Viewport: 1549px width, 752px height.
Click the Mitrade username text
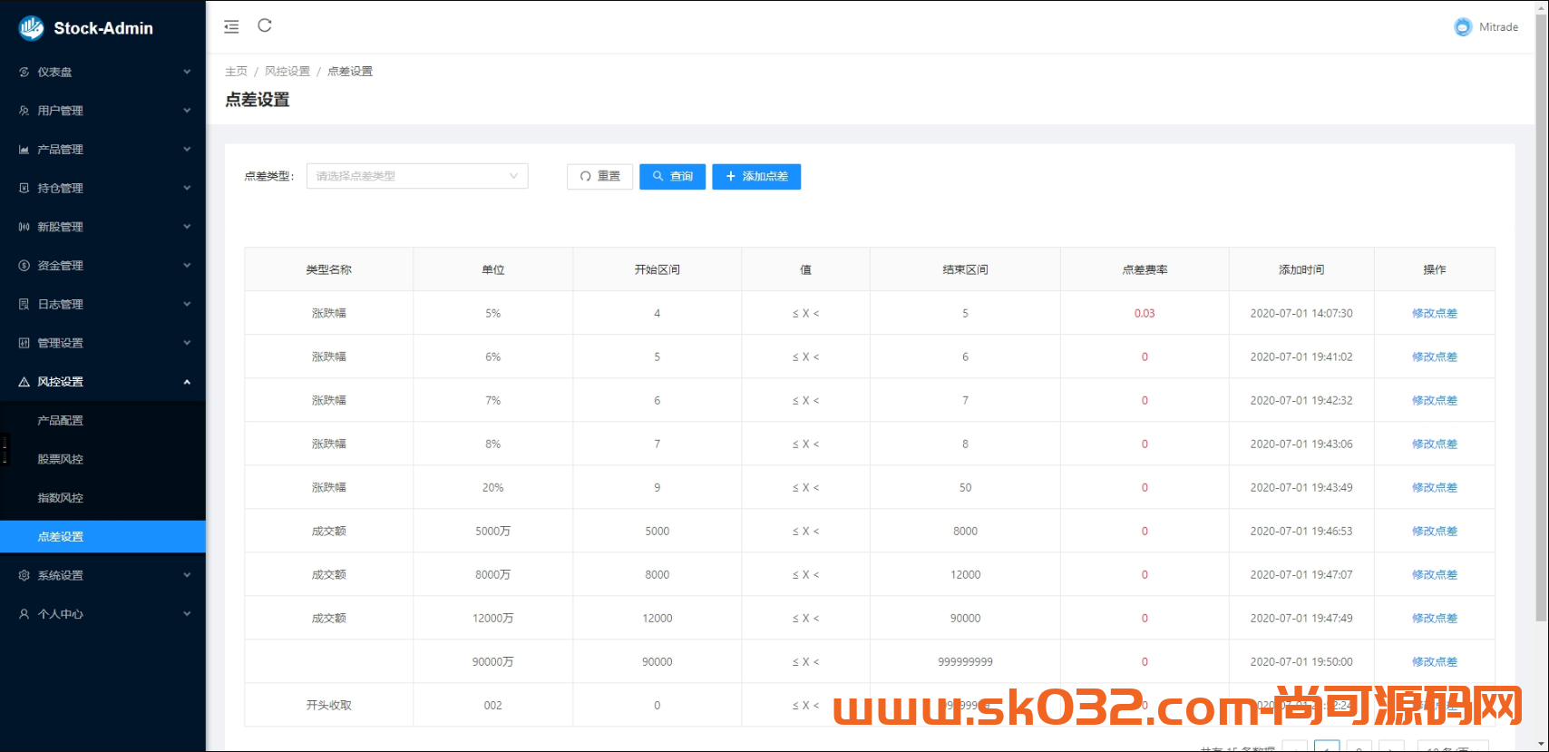pos(1498,27)
